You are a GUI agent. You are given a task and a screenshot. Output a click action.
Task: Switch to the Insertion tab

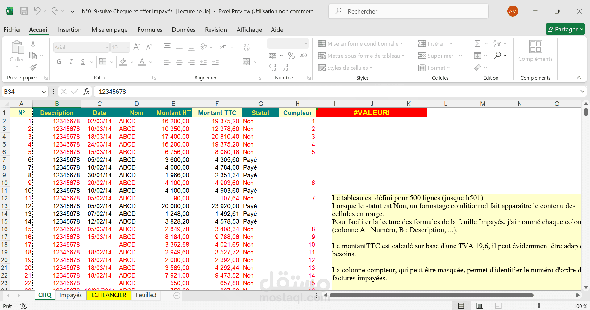pyautogui.click(x=70, y=30)
